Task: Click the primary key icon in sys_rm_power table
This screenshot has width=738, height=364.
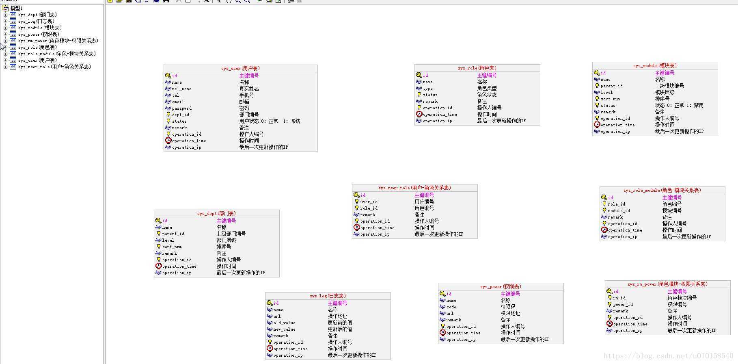Action: pyautogui.click(x=609, y=291)
